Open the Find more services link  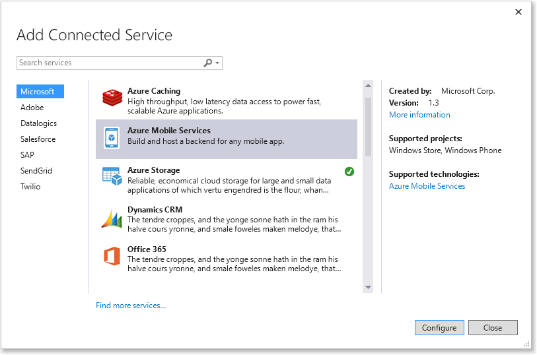(131, 306)
